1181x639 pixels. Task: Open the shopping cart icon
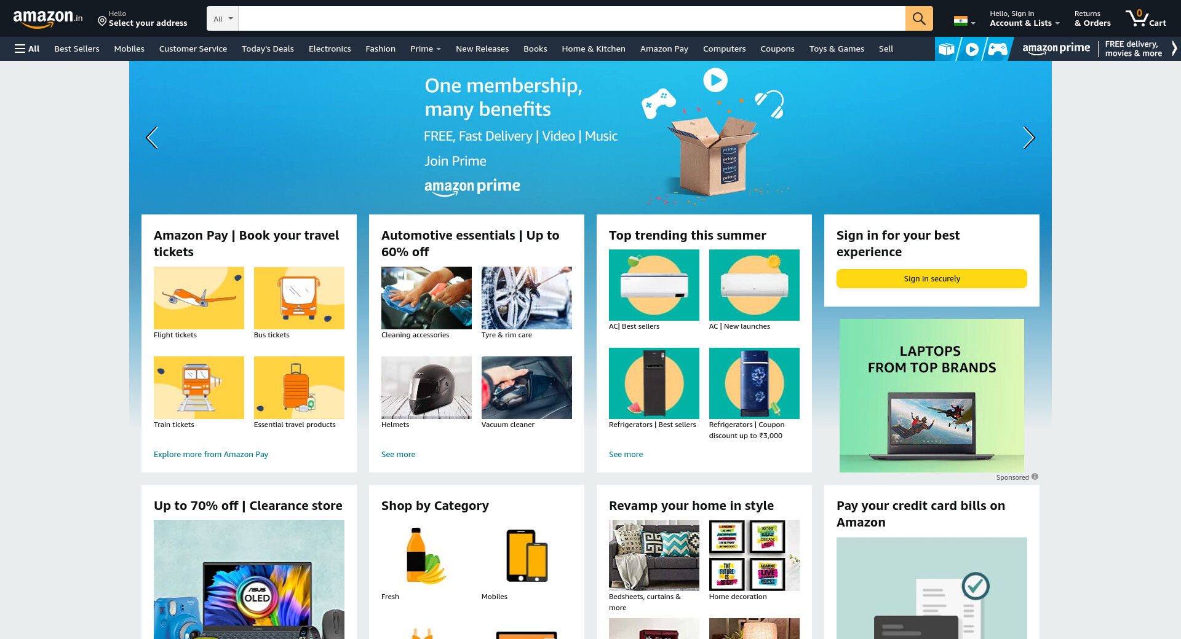pos(1145,18)
